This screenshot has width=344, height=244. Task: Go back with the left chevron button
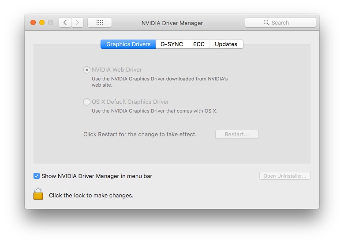65,22
